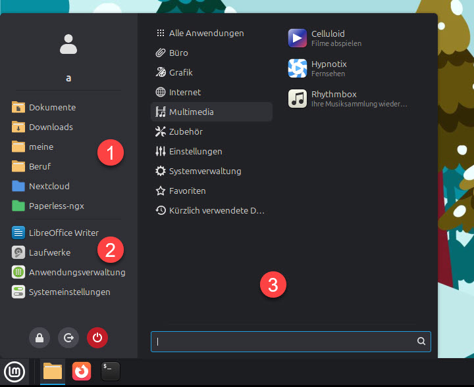Screen dimensions: 474x387
Task: Open Hypnotix TV application
Action: (327, 68)
